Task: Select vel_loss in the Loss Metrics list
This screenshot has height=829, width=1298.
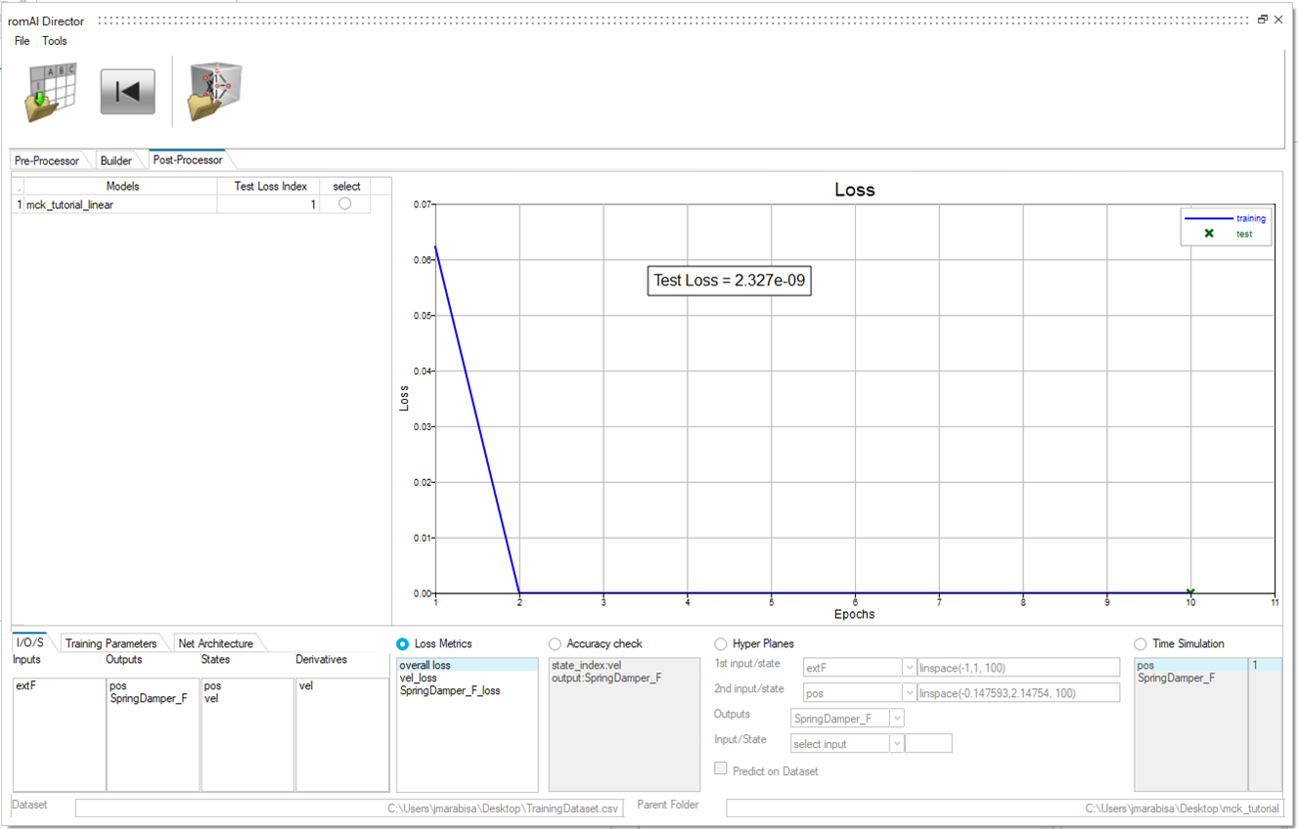Action: tap(419, 677)
